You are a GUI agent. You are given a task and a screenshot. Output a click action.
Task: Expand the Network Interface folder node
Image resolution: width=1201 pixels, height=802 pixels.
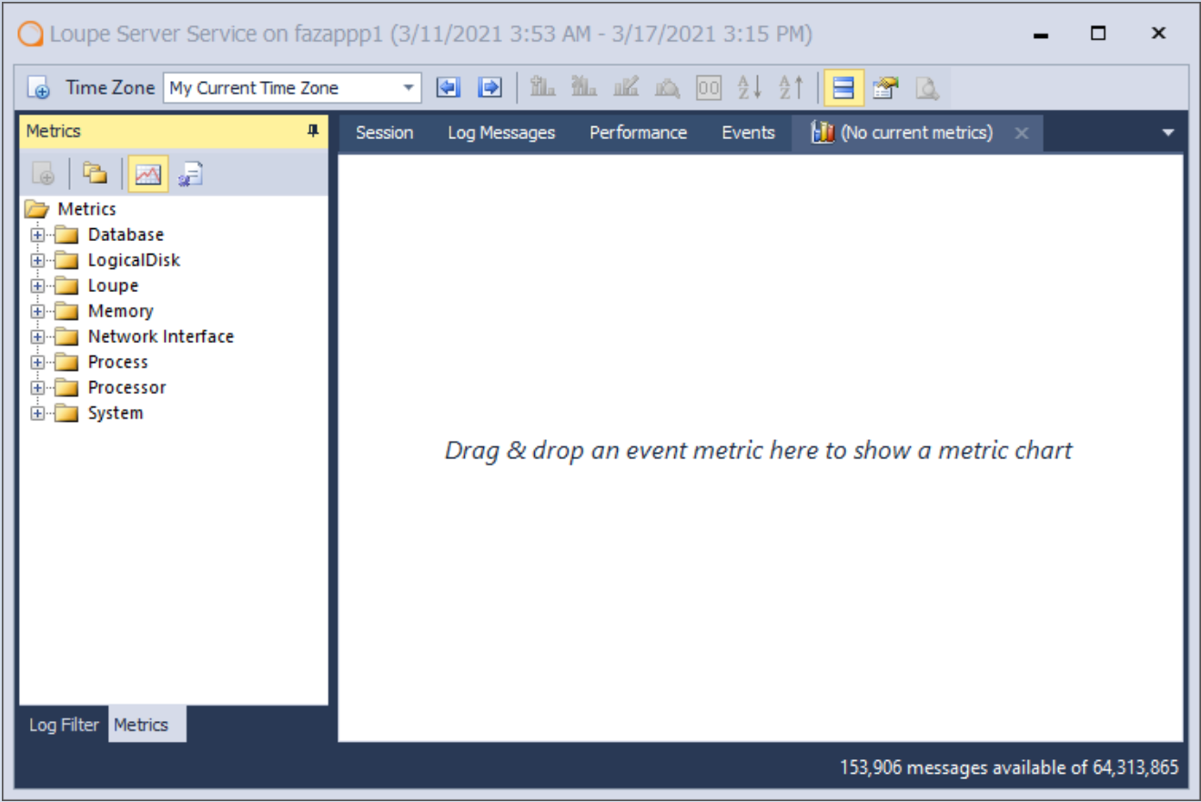37,336
